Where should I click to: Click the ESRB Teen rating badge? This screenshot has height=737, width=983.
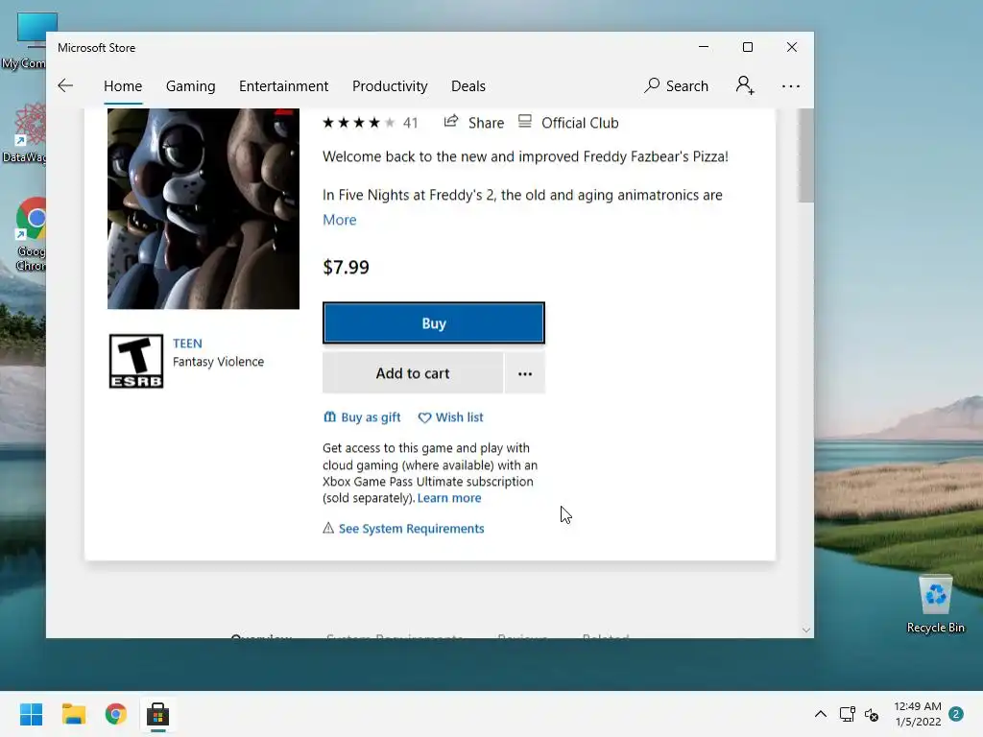pos(136,361)
